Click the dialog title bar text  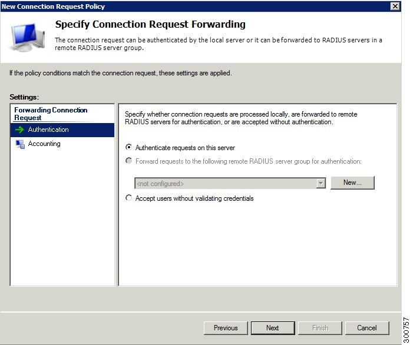(53, 6)
